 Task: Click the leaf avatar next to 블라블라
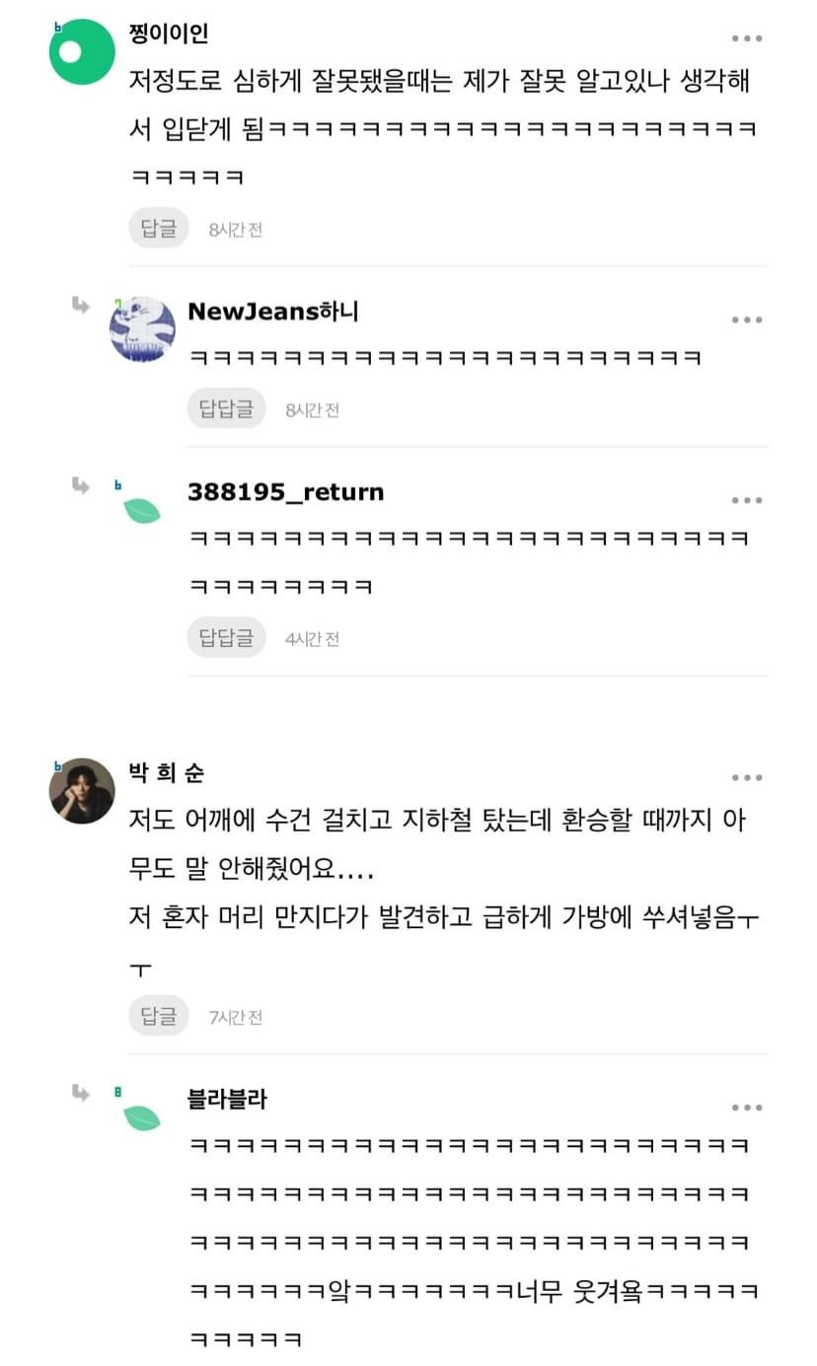tap(141, 1116)
